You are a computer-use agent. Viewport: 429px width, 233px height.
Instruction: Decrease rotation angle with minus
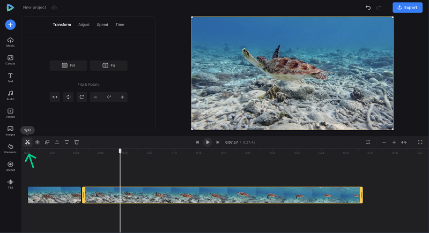(x=95, y=97)
